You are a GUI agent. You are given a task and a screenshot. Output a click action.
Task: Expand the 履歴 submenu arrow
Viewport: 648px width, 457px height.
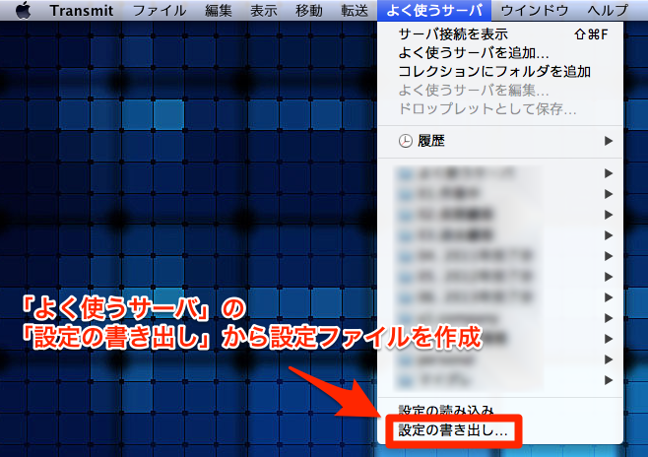pyautogui.click(x=609, y=141)
